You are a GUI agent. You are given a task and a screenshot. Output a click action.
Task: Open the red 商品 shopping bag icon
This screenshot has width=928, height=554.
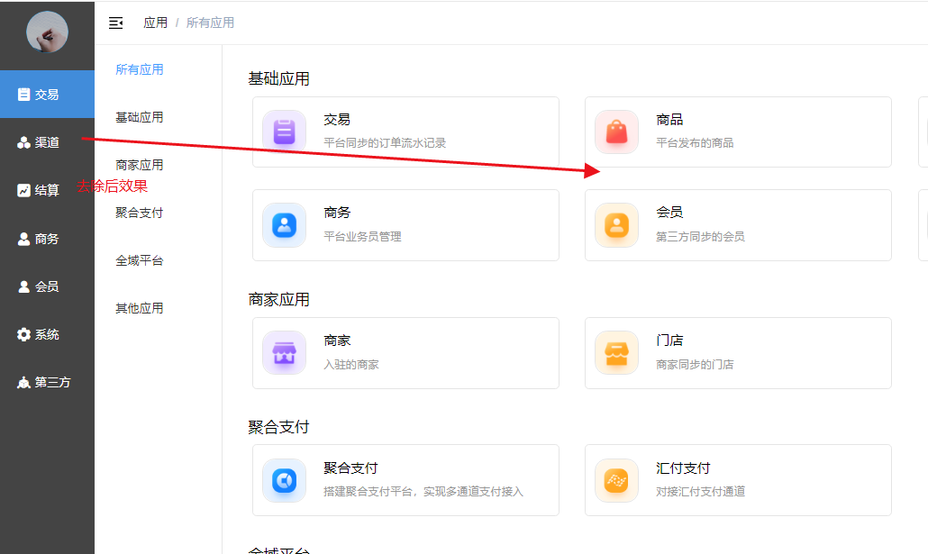(616, 132)
